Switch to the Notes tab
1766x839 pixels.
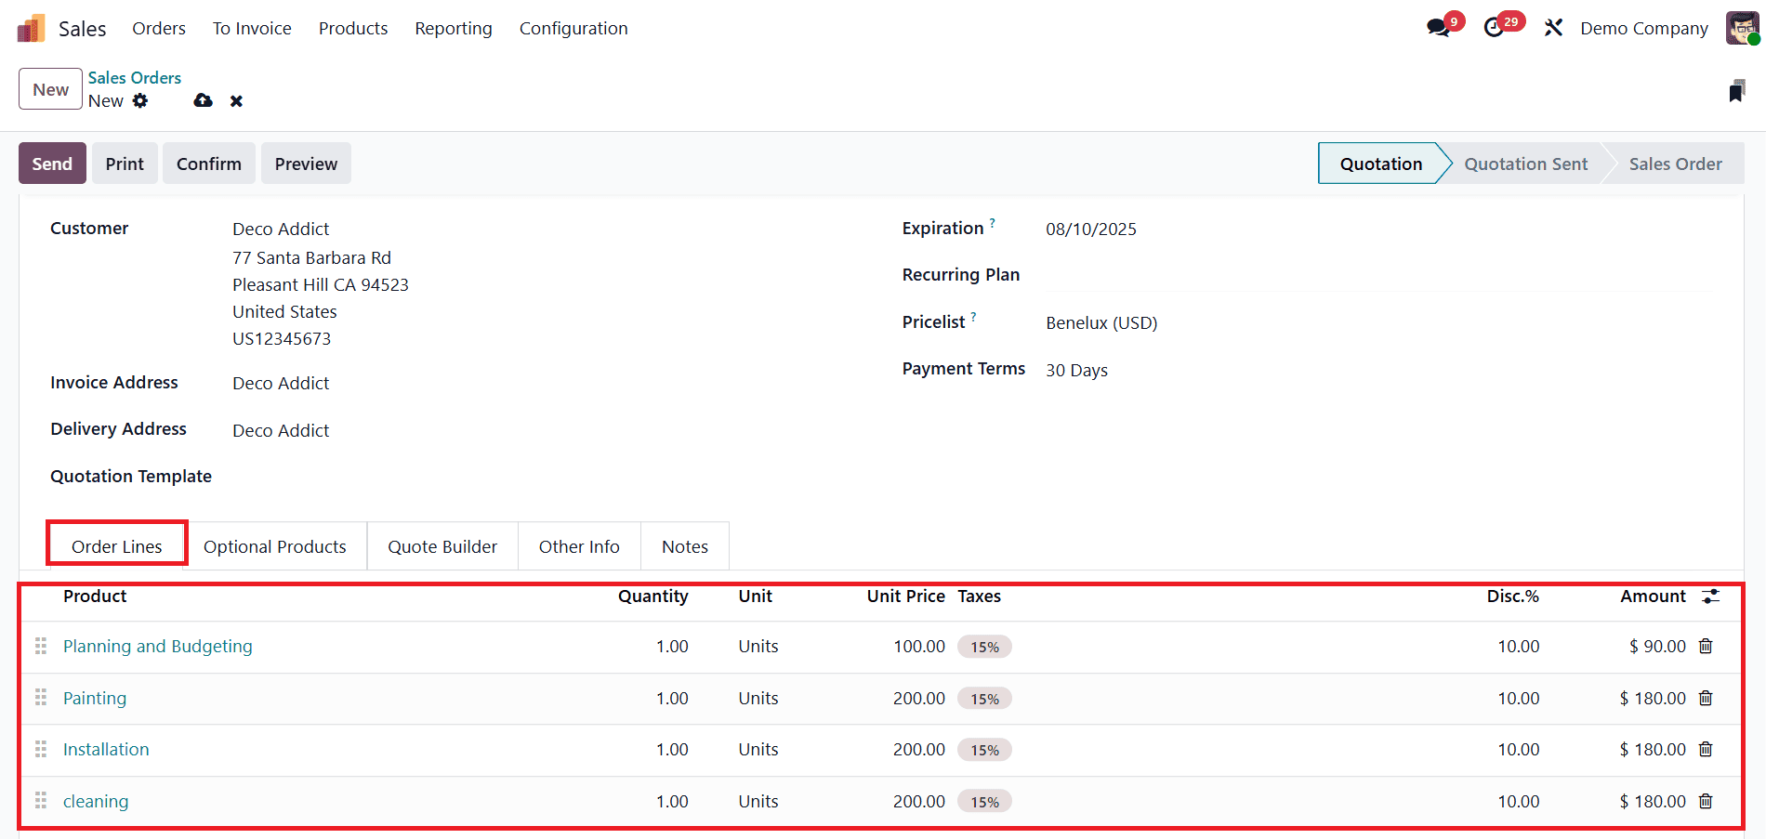click(x=685, y=546)
